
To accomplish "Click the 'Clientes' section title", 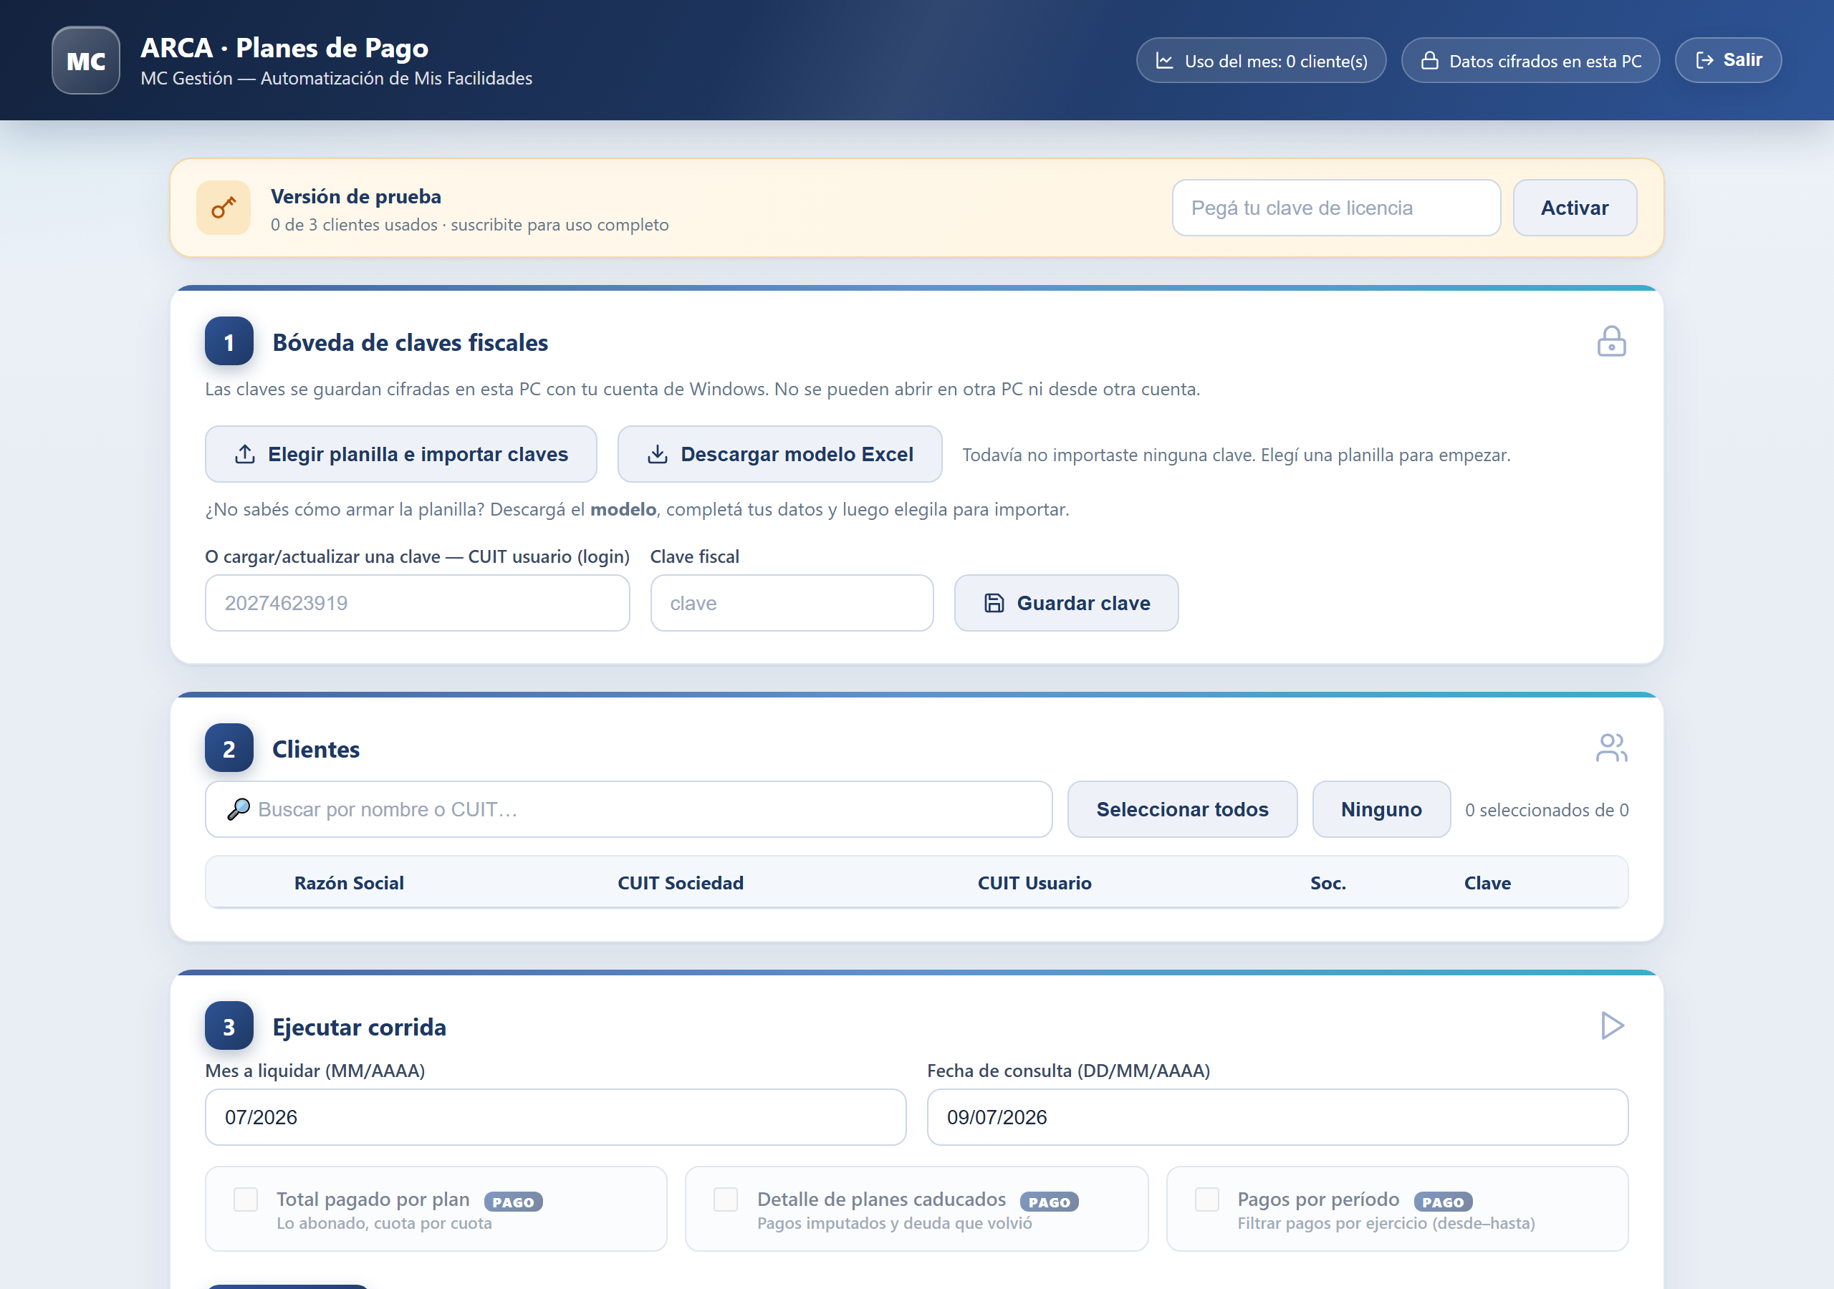I will coord(315,749).
